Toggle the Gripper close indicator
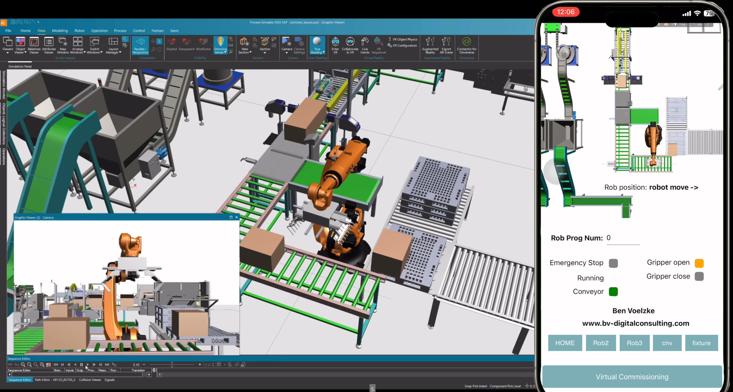The image size is (733, 392). [699, 276]
